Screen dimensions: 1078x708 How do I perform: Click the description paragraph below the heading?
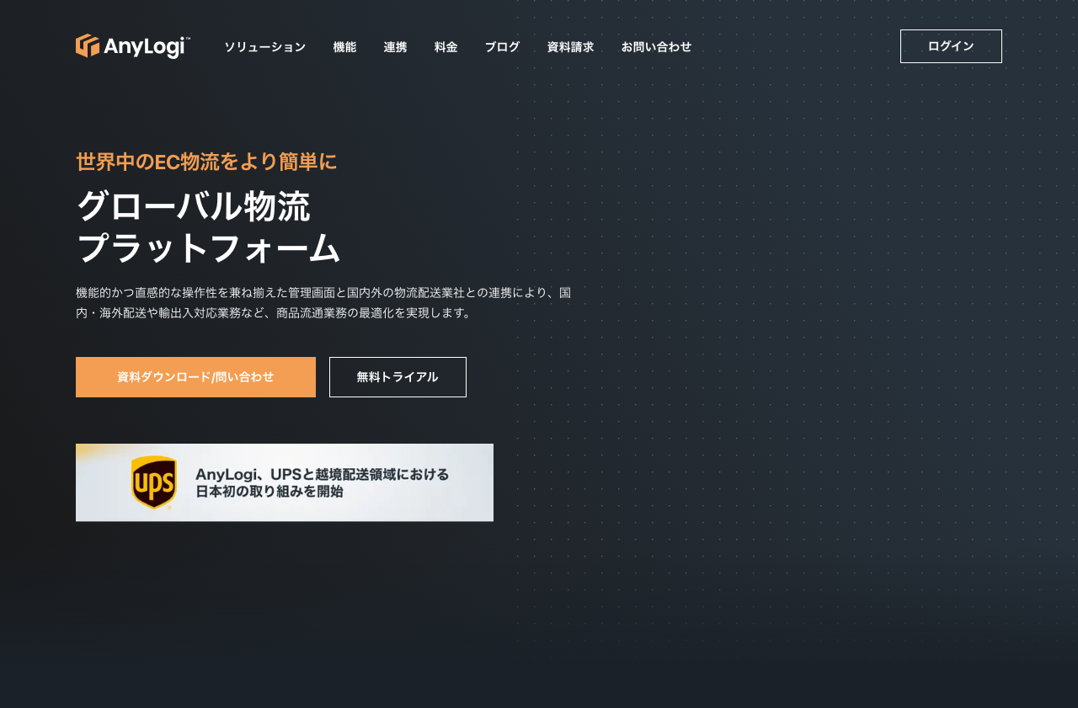tap(323, 302)
